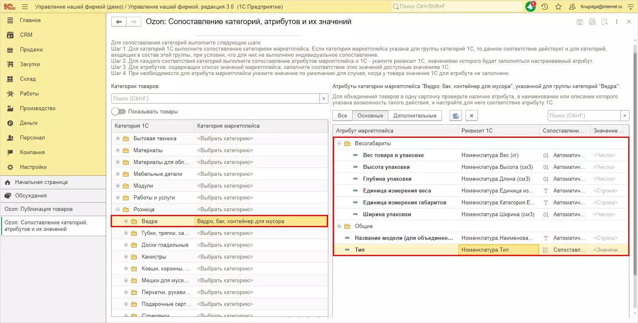Click the auto-fill attributes toolbar icon
638x323 pixels.
click(x=455, y=116)
